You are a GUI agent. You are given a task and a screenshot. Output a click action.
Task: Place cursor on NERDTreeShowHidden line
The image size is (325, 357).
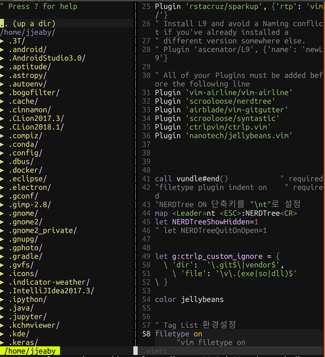click(x=206, y=222)
